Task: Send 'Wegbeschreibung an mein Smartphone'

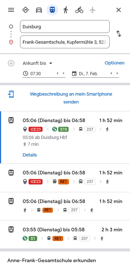Action: tap(71, 98)
